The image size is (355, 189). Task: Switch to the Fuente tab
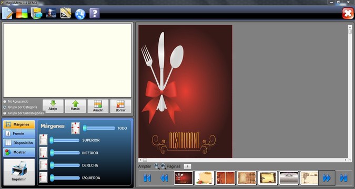(19, 133)
